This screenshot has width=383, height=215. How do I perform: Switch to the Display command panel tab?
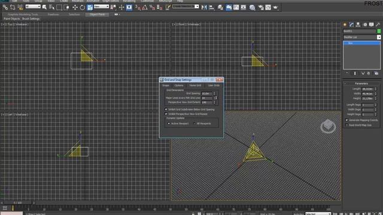[372, 24]
